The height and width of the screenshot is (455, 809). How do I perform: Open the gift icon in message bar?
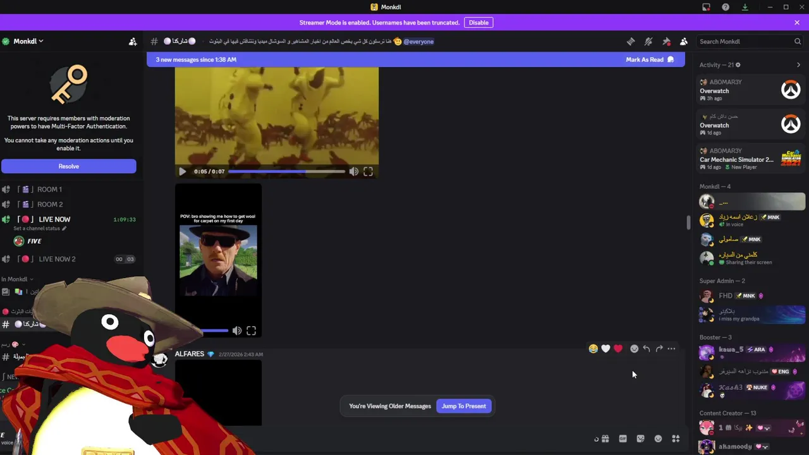point(605,439)
